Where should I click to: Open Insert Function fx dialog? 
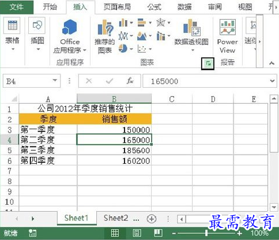[130, 81]
